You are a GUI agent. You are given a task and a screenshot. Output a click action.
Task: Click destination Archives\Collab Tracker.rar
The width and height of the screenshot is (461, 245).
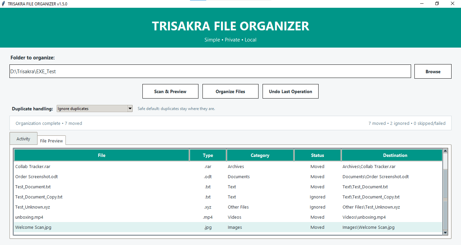(369, 166)
